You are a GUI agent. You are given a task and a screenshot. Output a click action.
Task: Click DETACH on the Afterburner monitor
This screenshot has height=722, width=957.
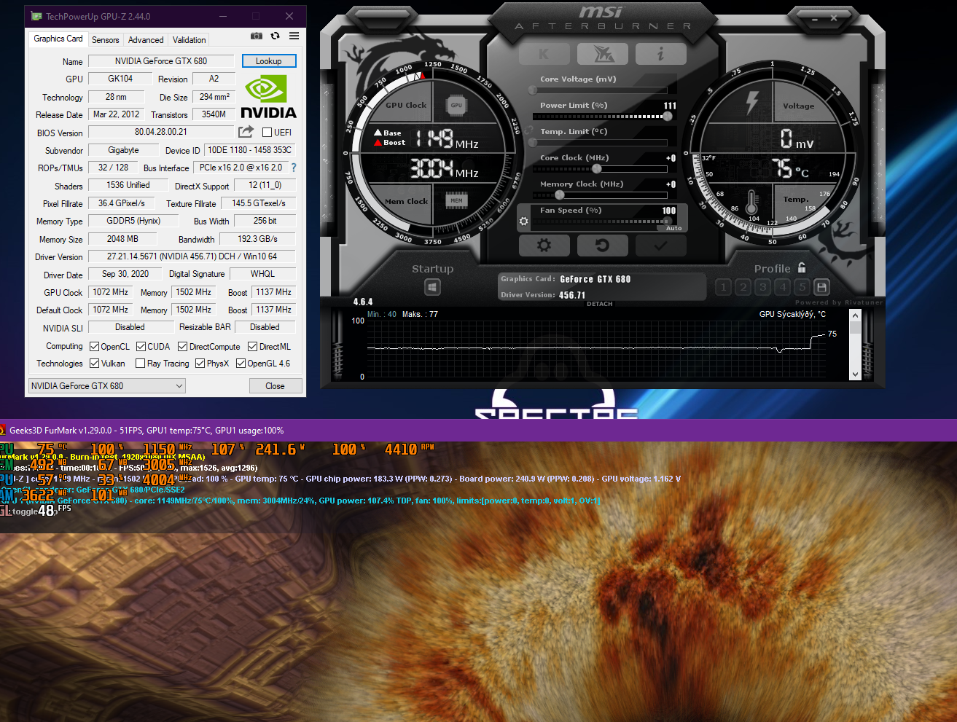600,304
